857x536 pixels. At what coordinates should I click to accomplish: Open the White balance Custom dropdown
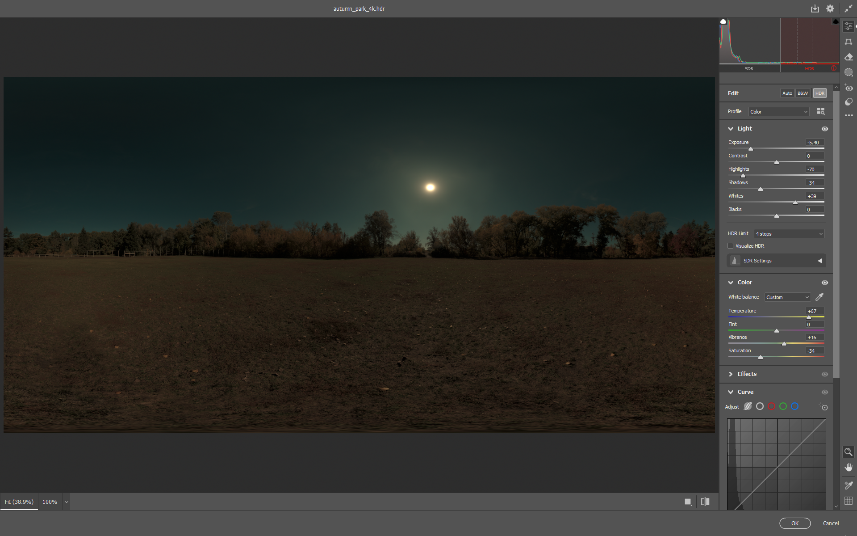(787, 297)
